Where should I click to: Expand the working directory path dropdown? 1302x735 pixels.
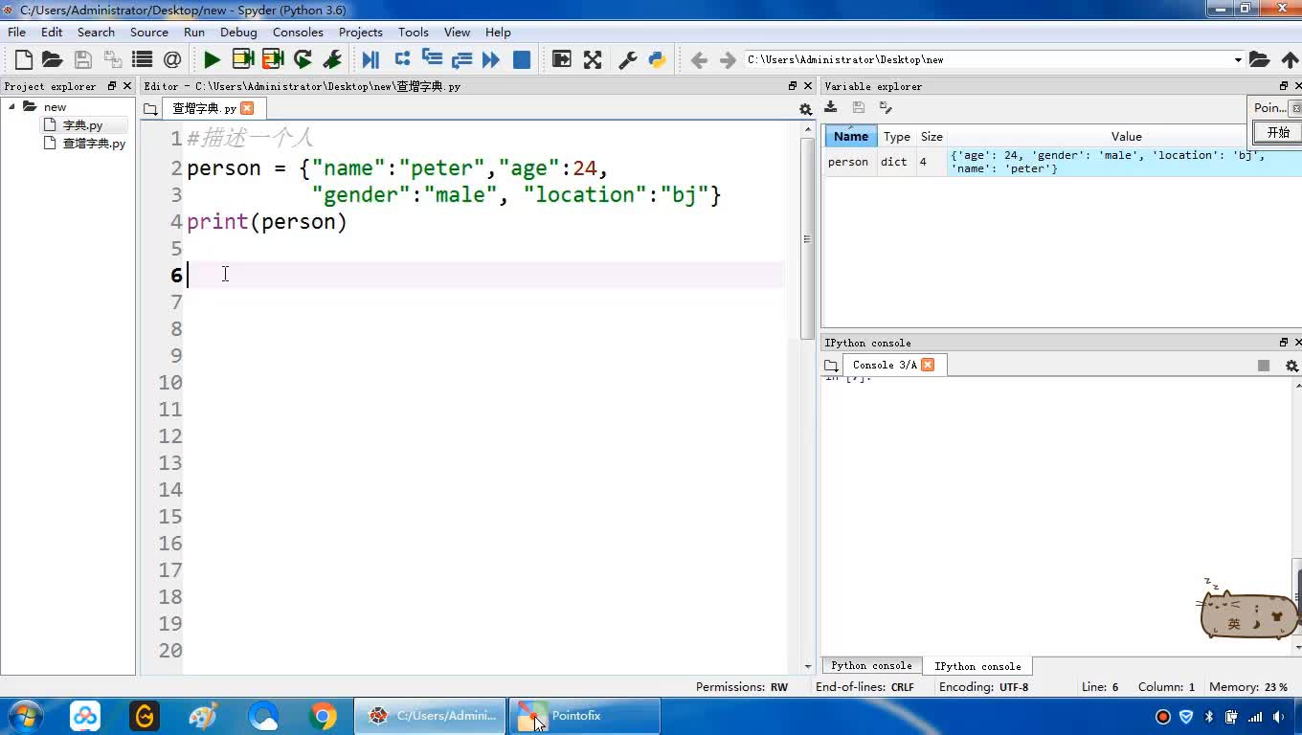tap(1237, 59)
